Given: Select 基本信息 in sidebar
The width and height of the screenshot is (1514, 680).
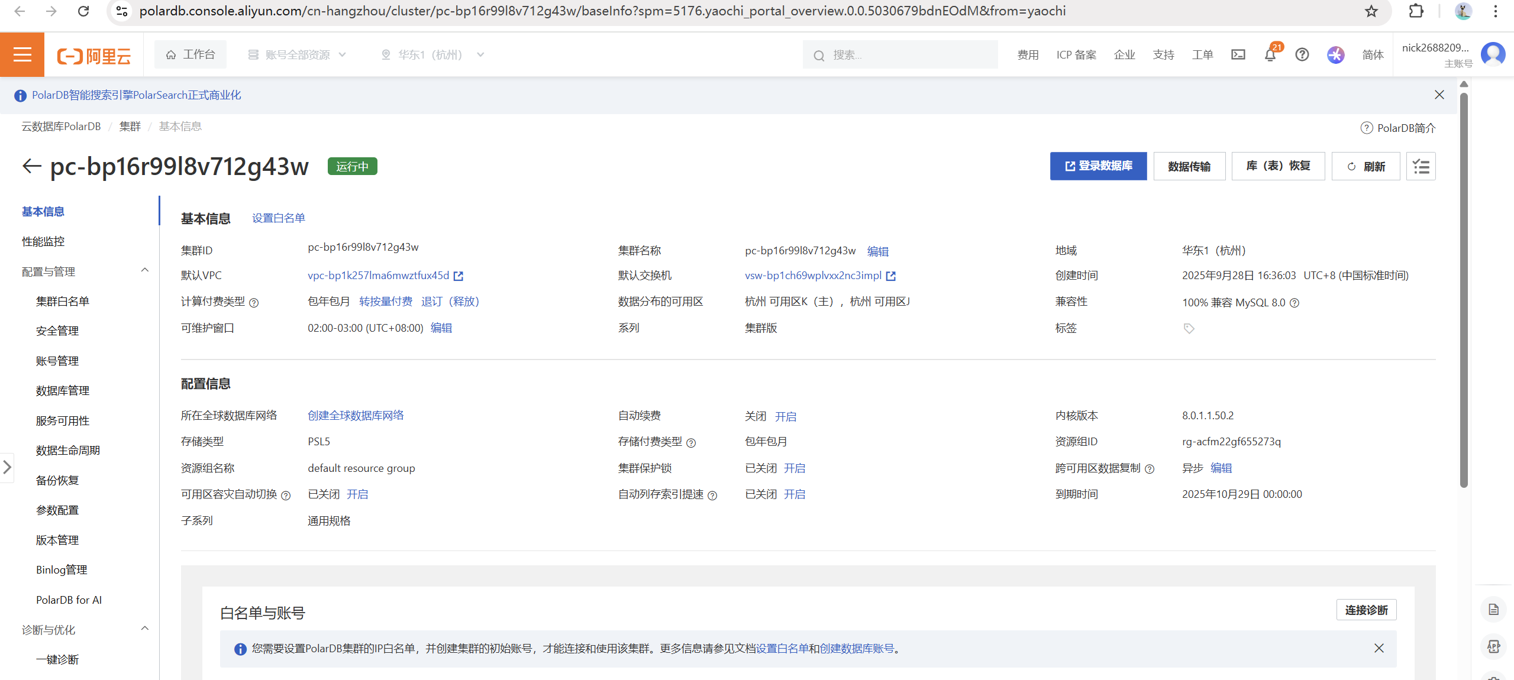Looking at the screenshot, I should pyautogui.click(x=43, y=211).
